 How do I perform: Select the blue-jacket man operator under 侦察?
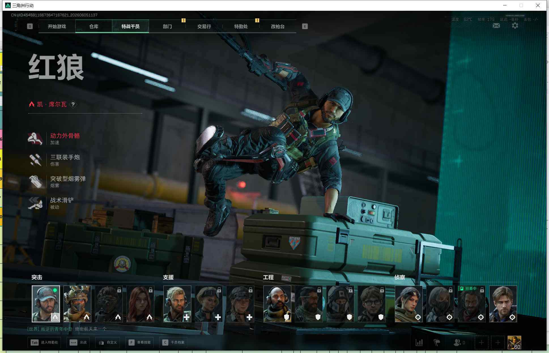503,304
